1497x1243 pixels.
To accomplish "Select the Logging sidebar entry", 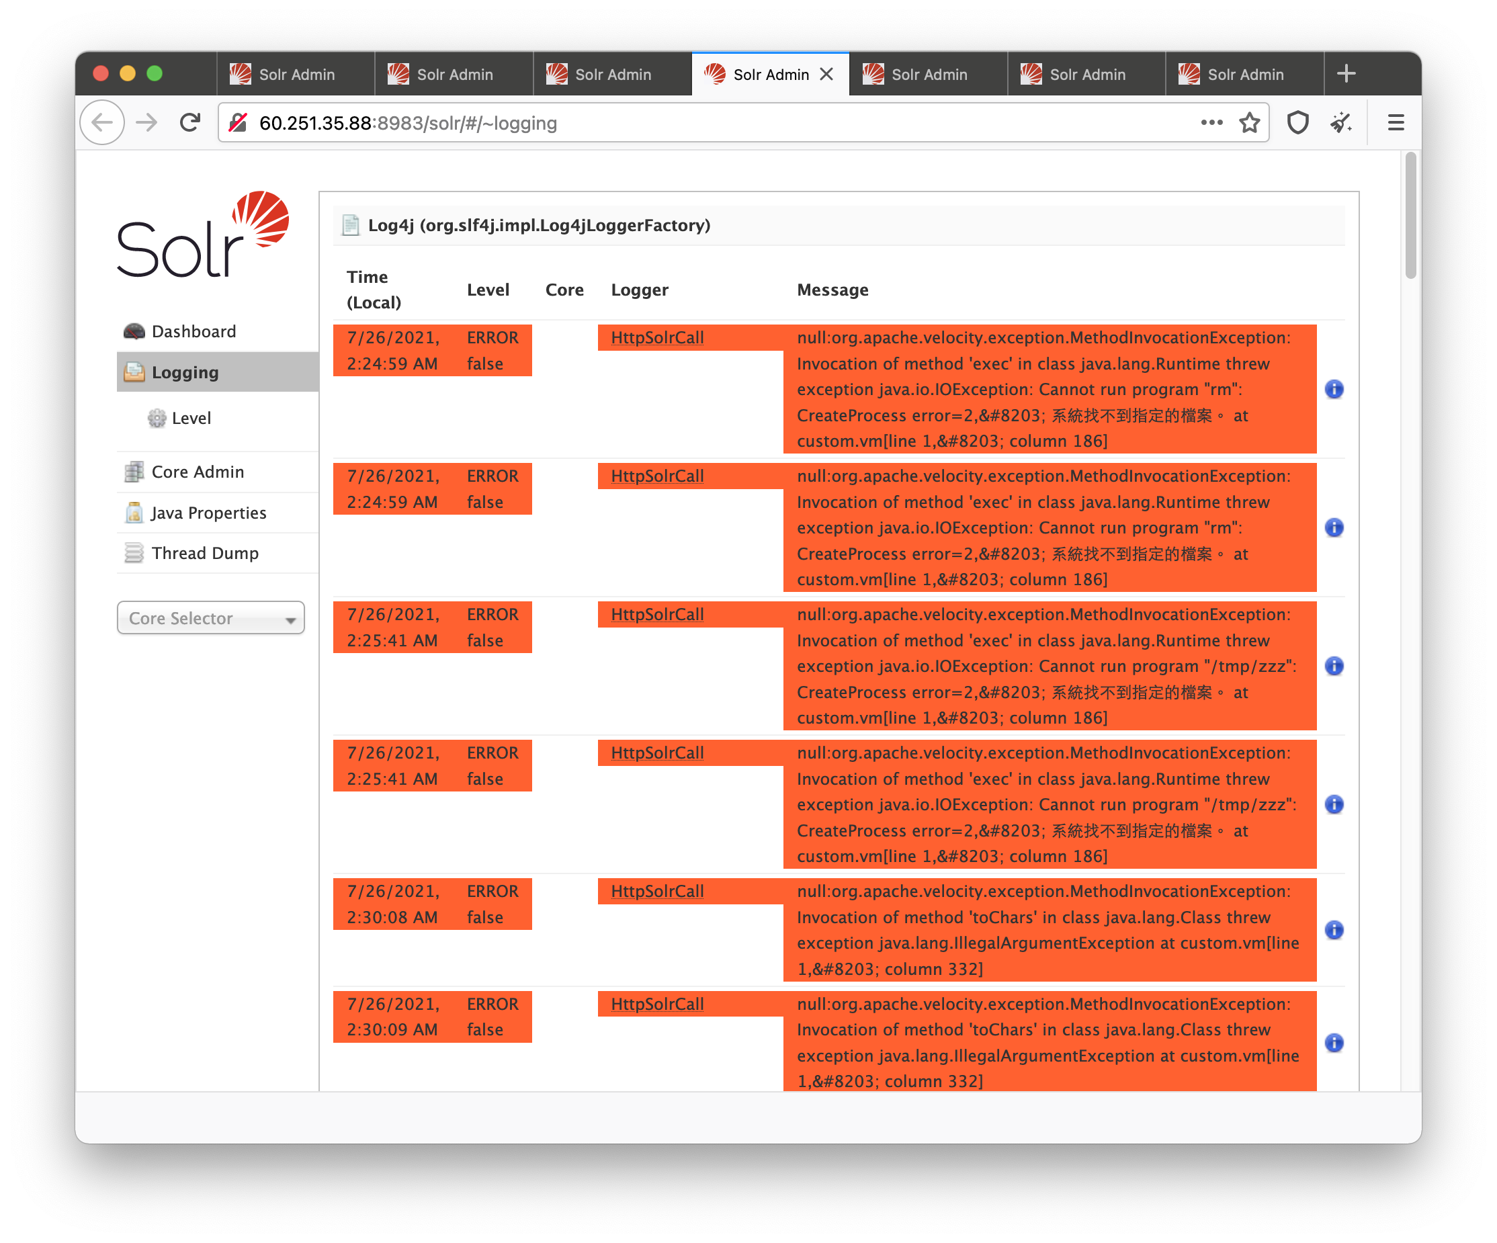I will [x=218, y=372].
